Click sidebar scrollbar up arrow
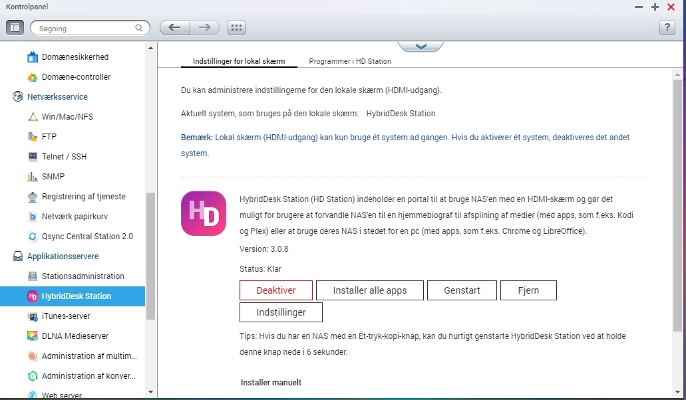The height and width of the screenshot is (400, 686). tap(150, 48)
